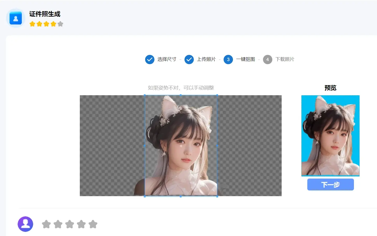Rate five stars in the review row
This screenshot has width=377, height=236.
coord(93,224)
